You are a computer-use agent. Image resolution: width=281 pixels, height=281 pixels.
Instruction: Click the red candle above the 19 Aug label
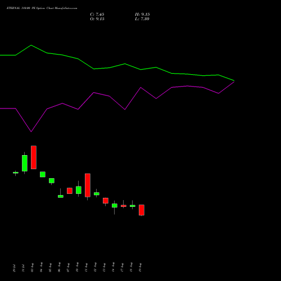coord(142,210)
